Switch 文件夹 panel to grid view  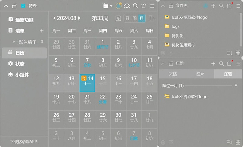[238, 53]
